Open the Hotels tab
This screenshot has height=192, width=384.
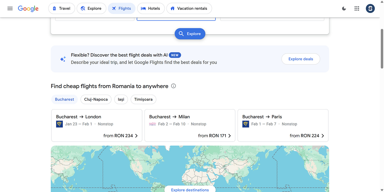click(x=151, y=8)
